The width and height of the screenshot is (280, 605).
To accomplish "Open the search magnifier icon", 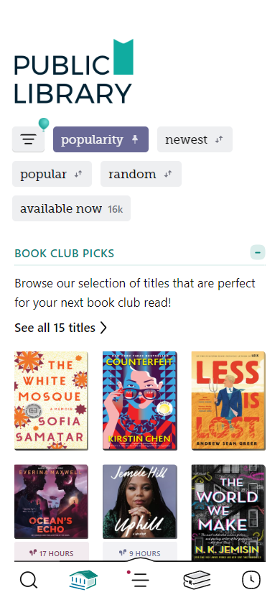I will (29, 580).
